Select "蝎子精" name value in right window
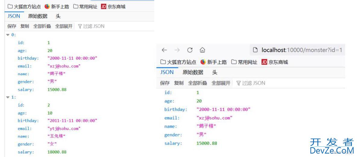The height and width of the screenshot is (157, 357). [x=206, y=126]
